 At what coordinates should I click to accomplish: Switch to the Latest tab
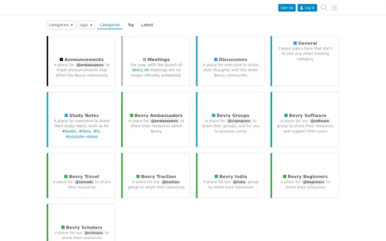coord(147,25)
